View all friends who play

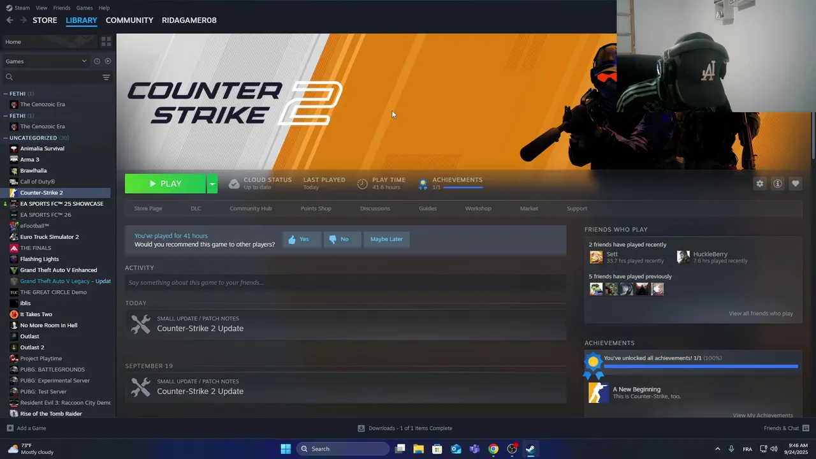coord(761,314)
